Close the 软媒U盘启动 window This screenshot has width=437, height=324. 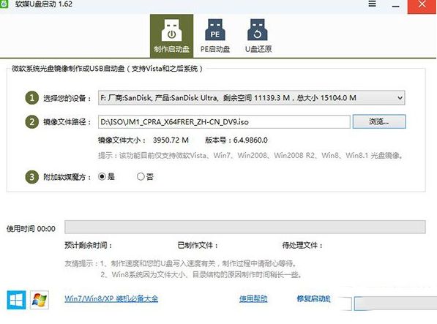click(x=422, y=6)
